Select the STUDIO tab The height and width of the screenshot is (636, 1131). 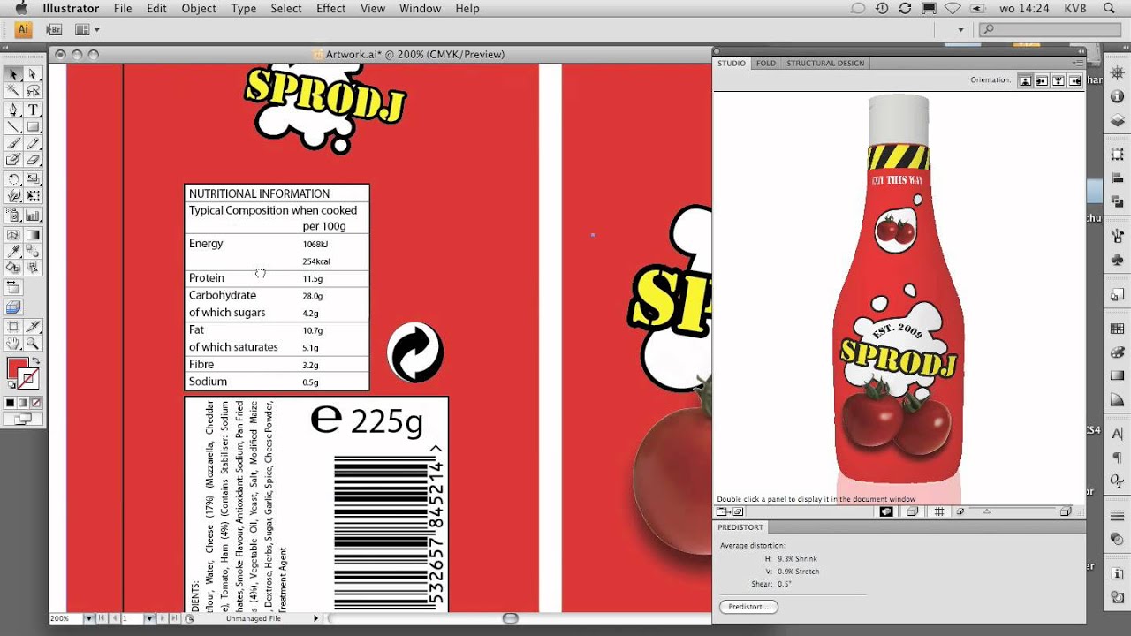[x=732, y=64]
